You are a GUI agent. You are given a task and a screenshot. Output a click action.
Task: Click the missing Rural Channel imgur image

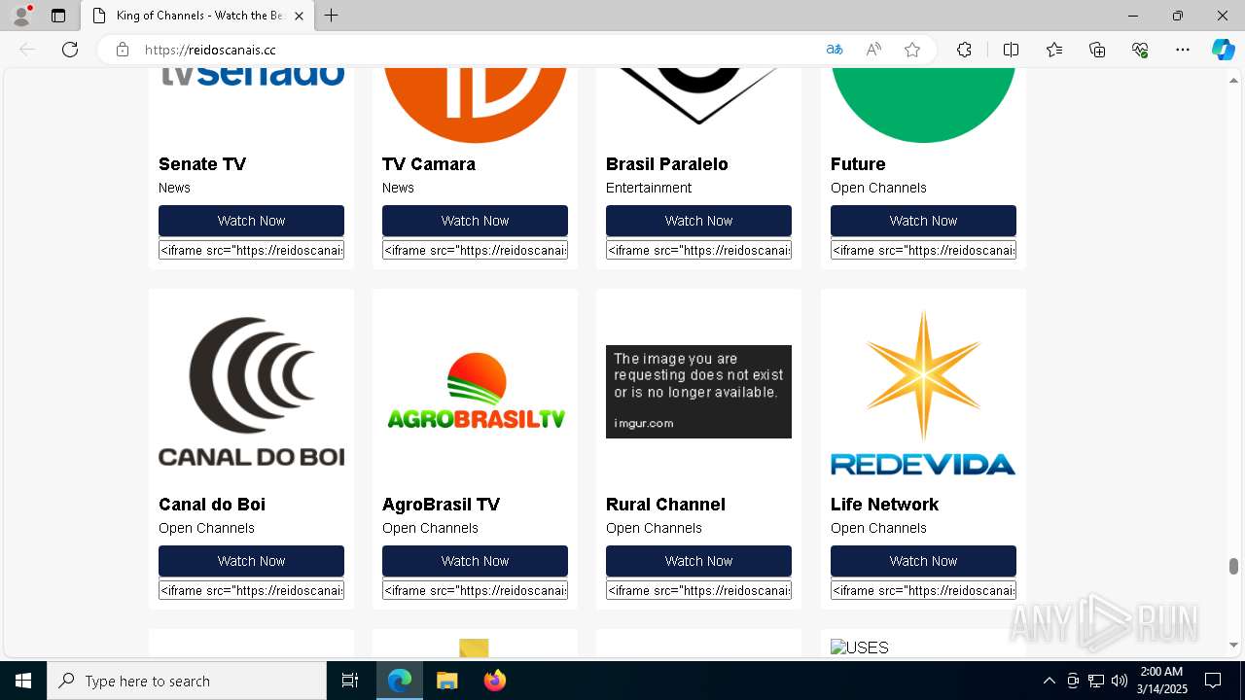[x=698, y=392]
